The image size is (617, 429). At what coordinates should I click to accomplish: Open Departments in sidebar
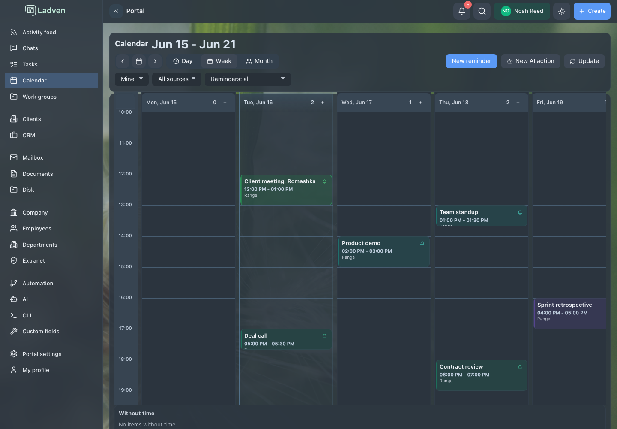(51, 245)
